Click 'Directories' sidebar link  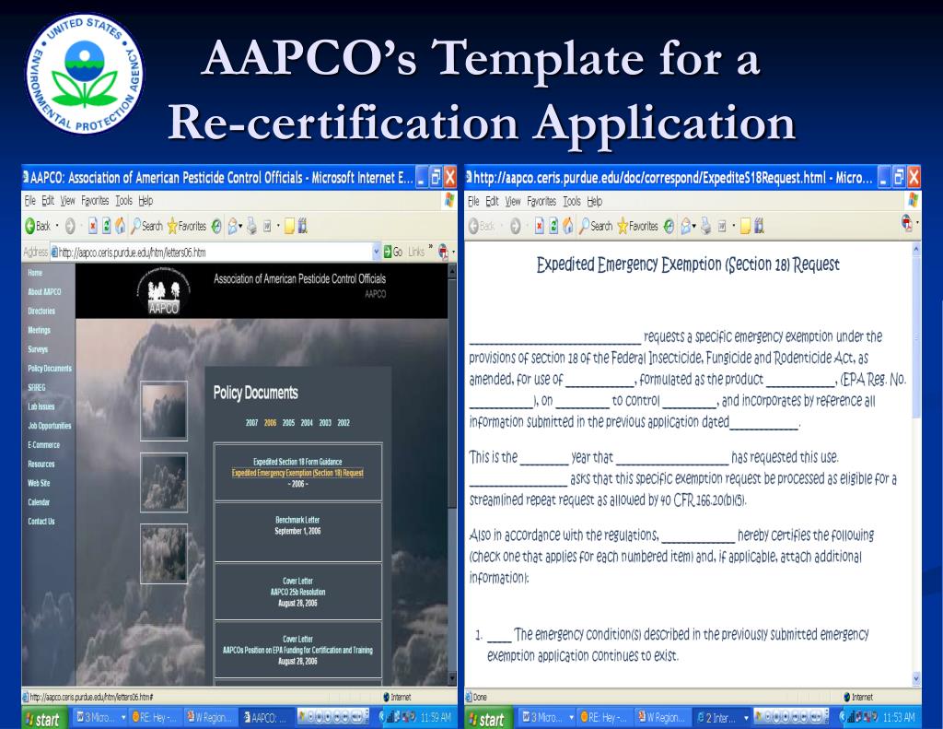tap(41, 312)
